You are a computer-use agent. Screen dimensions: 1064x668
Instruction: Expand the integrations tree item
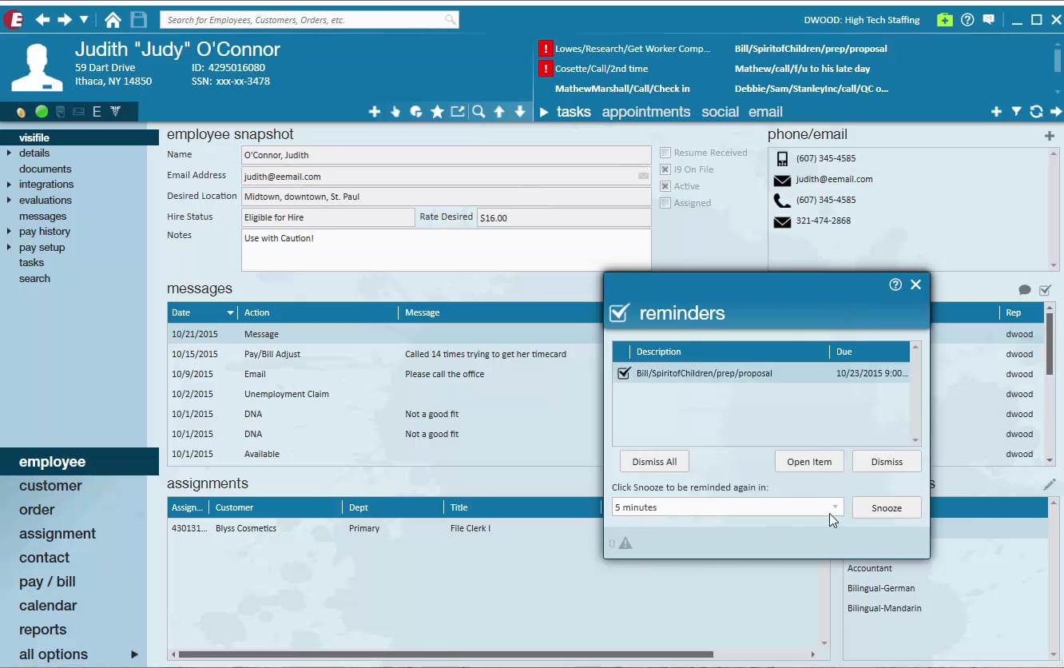coord(9,184)
